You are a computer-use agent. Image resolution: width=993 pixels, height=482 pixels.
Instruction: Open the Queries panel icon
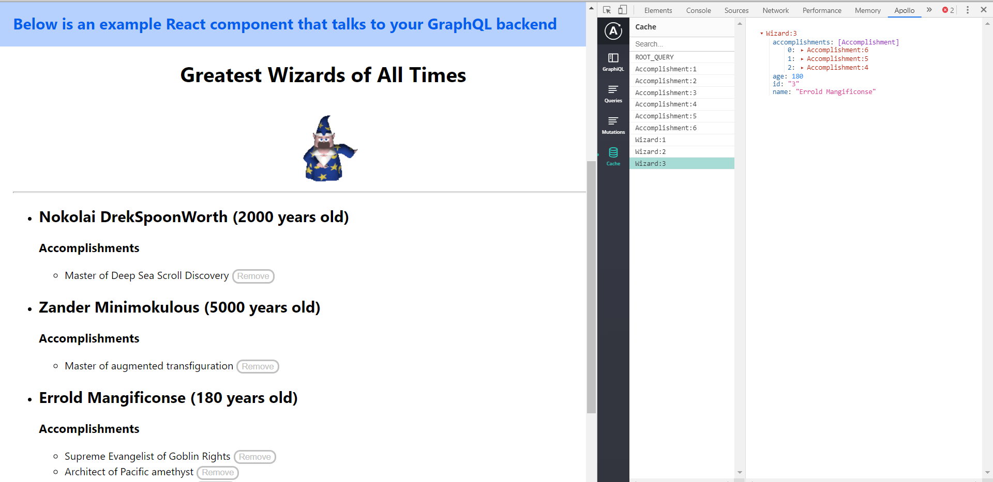coord(613,94)
